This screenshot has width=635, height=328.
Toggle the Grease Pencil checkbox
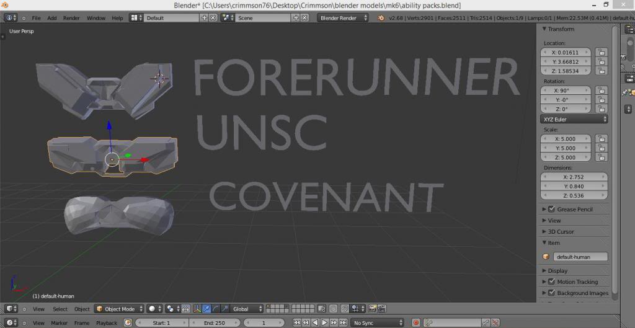(551, 209)
